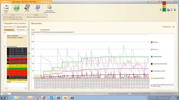Pause the screen recording
The height and width of the screenshot is (100, 179).
(46, 2)
